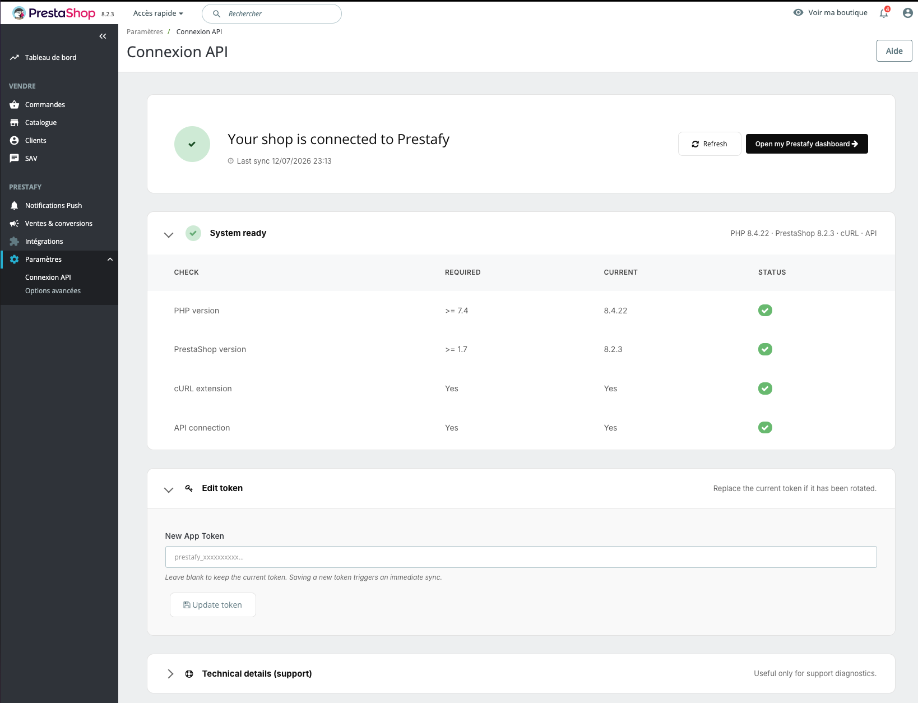This screenshot has height=703, width=918.
Task: Click the Notifications Push bell icon
Action: 15,206
